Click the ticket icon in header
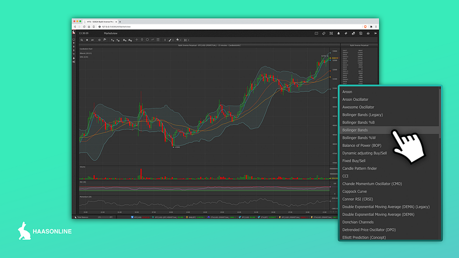Image resolution: width=459 pixels, height=258 pixels. coord(345,33)
